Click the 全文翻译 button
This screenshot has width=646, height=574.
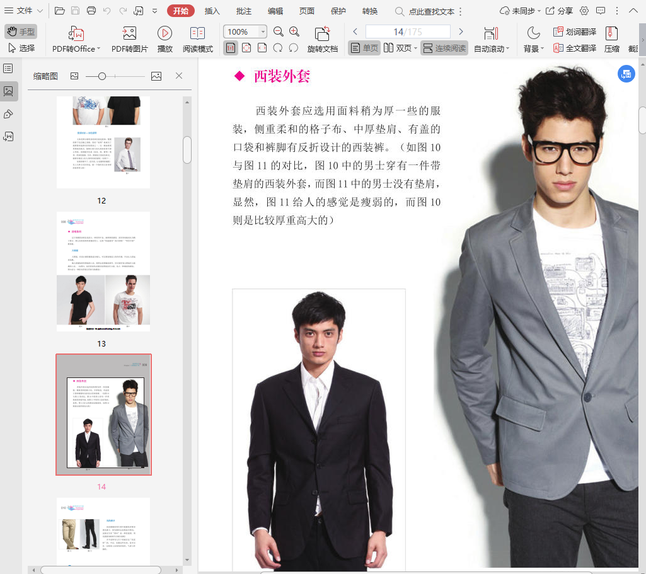(575, 48)
